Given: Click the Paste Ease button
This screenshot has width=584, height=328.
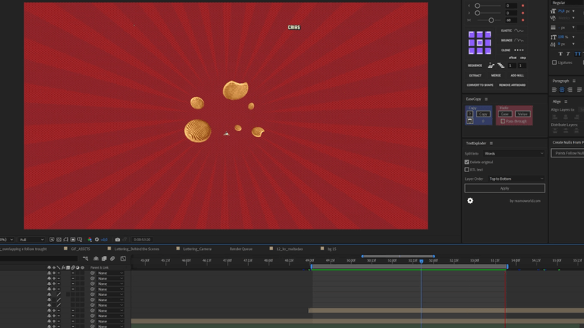Looking at the screenshot, I should coord(504,114).
